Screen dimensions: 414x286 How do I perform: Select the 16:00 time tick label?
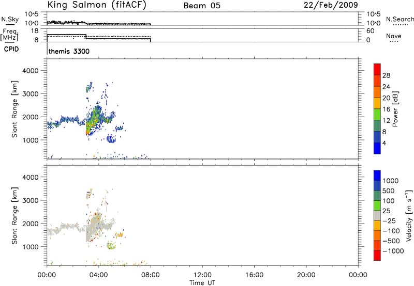click(254, 275)
